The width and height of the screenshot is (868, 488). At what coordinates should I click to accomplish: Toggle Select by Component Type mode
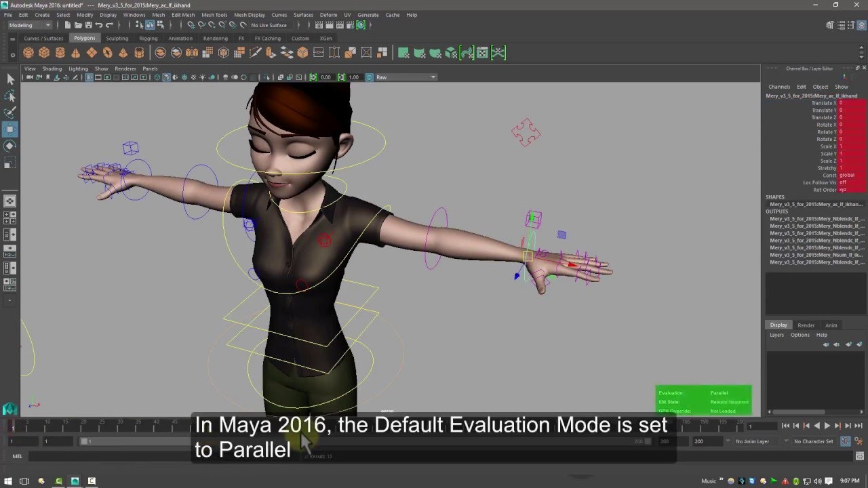coord(161,25)
